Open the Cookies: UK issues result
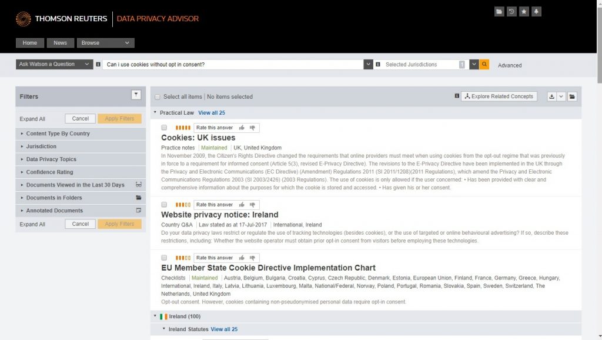 [x=198, y=138]
